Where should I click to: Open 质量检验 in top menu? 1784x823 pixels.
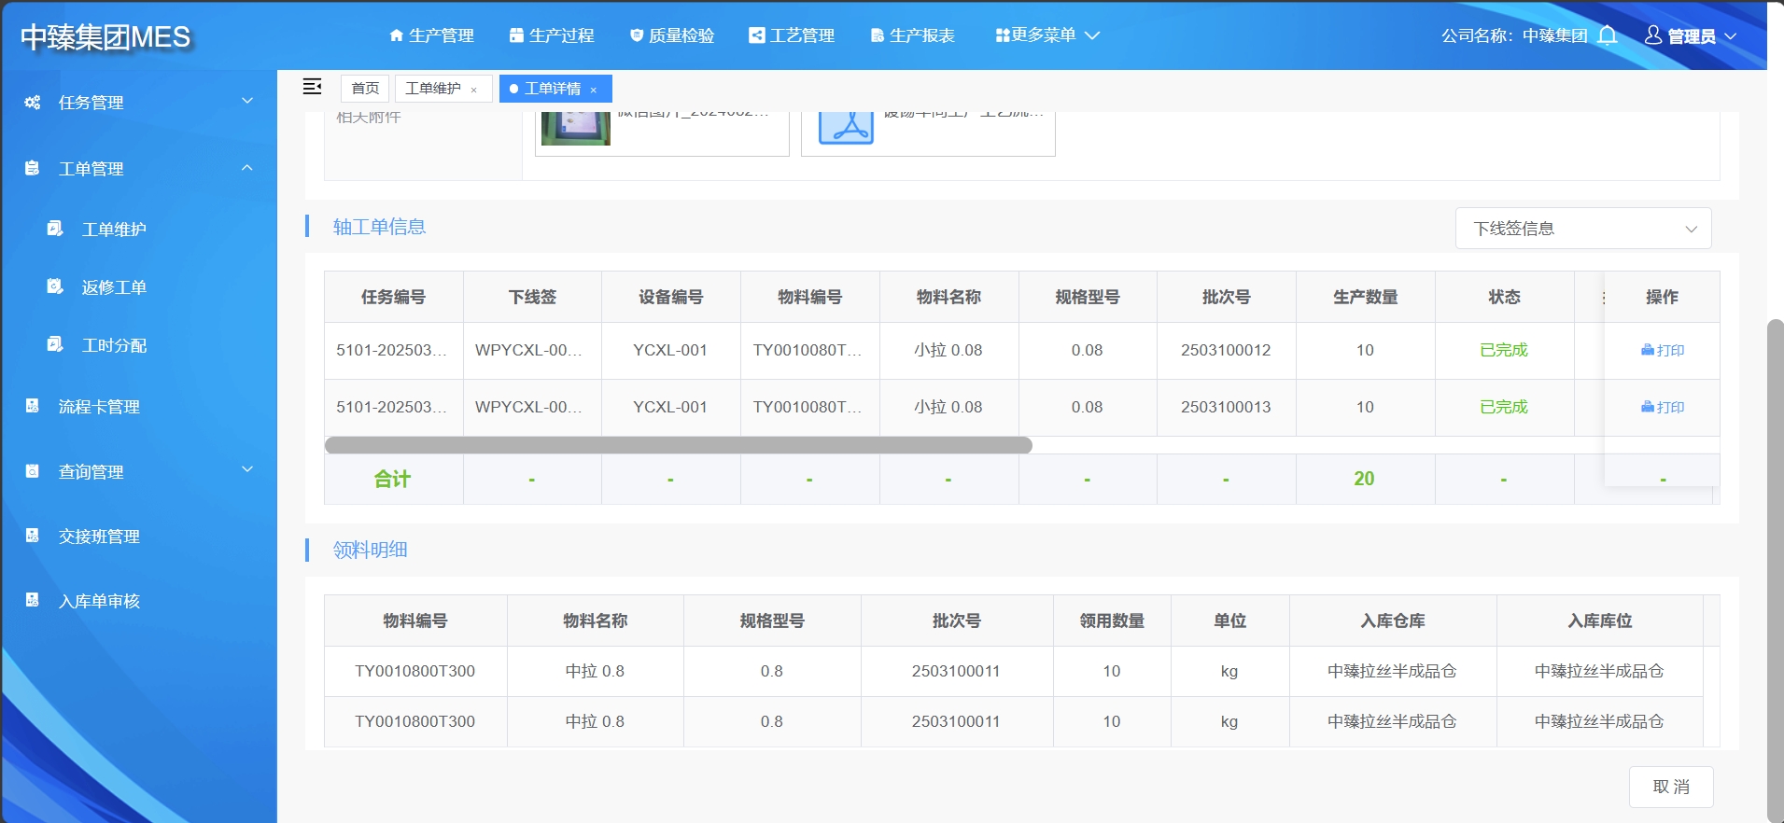[672, 35]
